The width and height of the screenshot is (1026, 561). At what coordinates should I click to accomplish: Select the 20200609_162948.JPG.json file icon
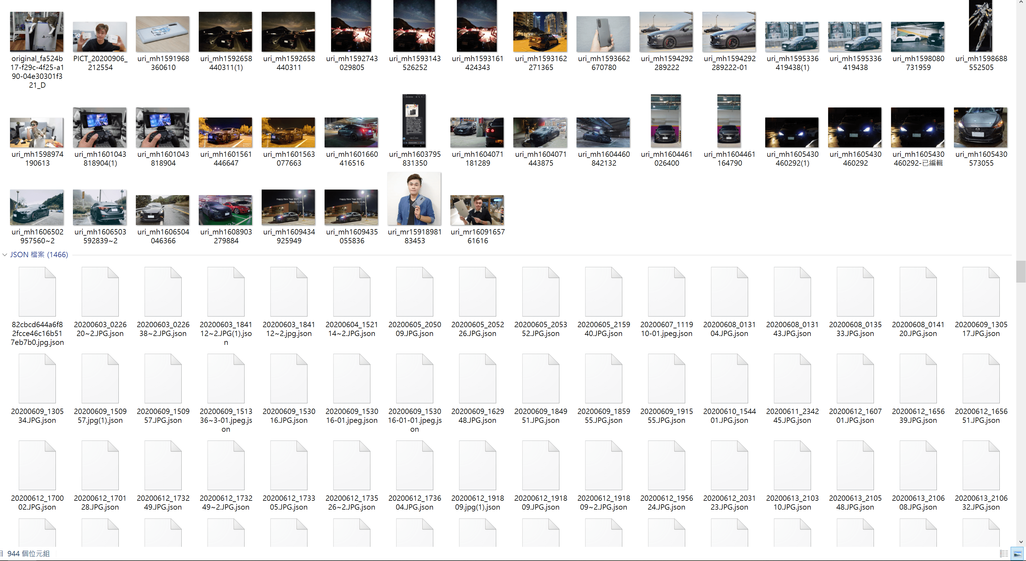pos(477,379)
